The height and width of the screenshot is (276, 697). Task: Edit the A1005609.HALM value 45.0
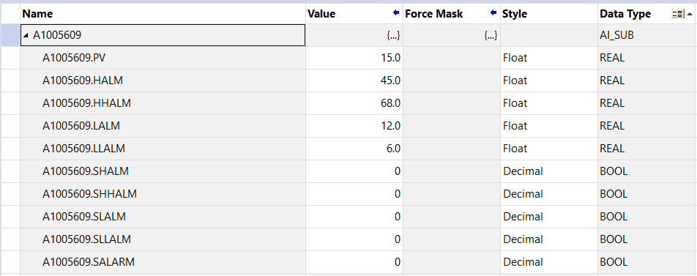pos(354,81)
